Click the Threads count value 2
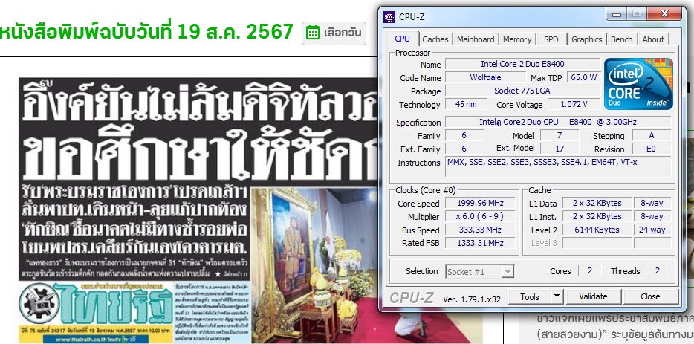 pos(657,271)
